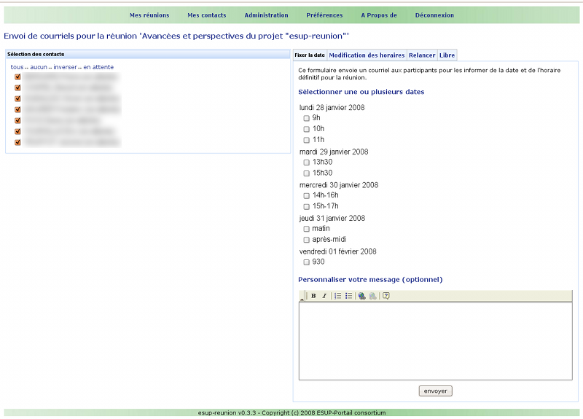Tick the après-midi checkbox for jeudi
Viewport: 583px width, 419px height.
pyautogui.click(x=307, y=240)
